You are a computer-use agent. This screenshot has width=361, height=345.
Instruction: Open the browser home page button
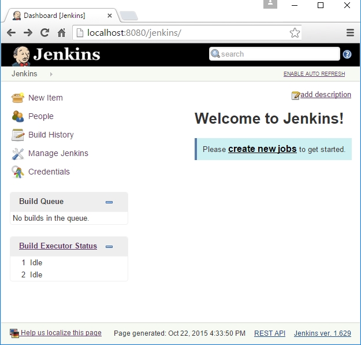click(61, 33)
